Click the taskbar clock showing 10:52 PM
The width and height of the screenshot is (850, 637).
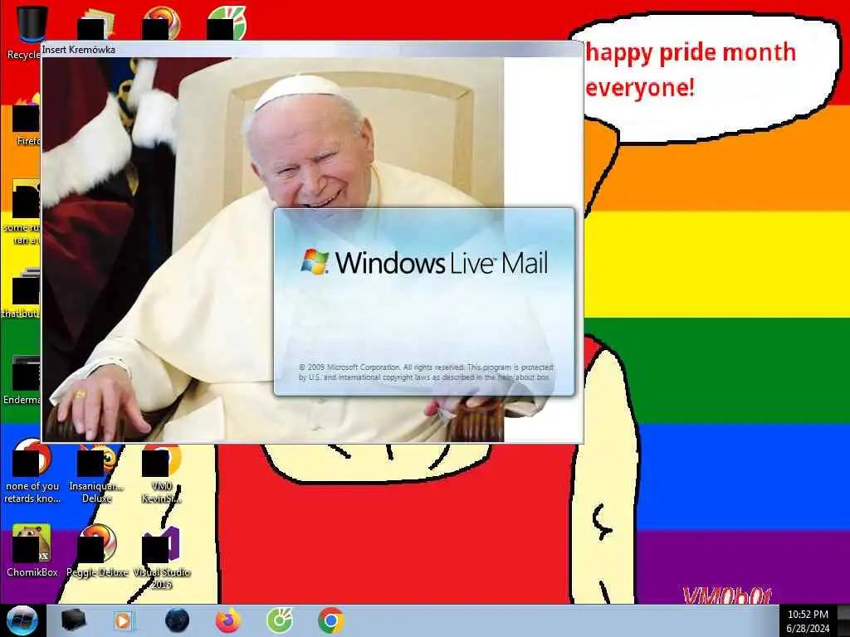[808, 615]
